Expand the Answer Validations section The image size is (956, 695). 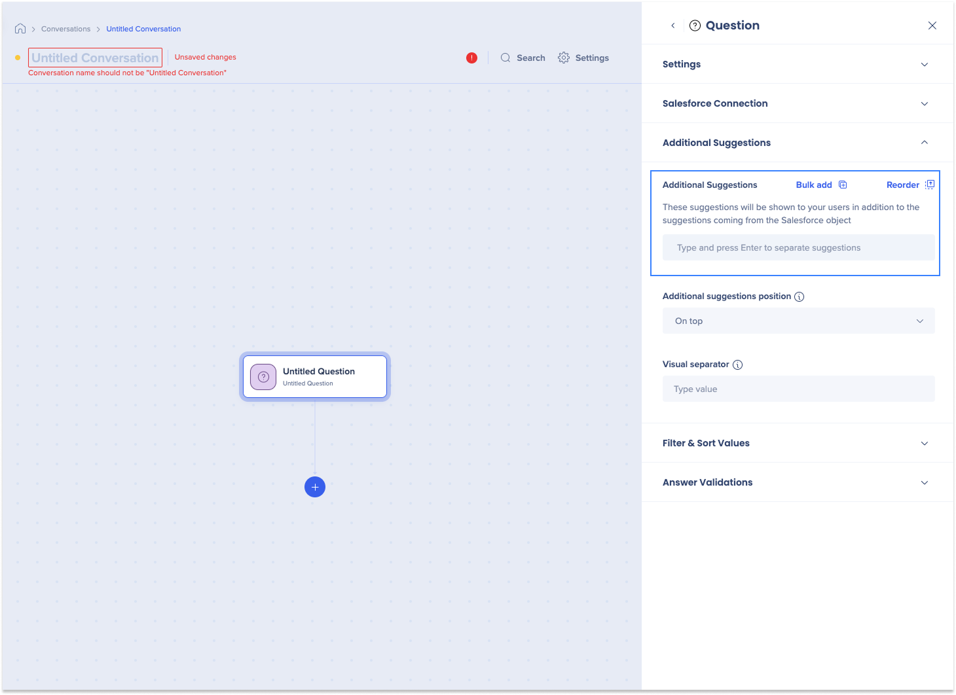[x=924, y=482]
